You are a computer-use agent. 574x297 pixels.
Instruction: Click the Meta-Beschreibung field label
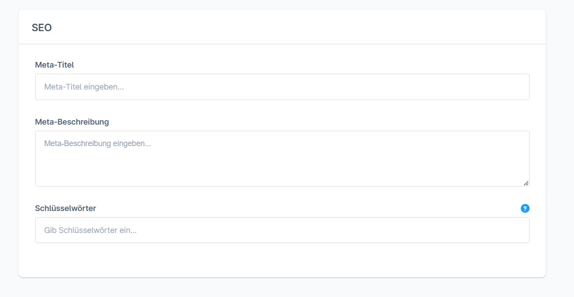pos(72,122)
